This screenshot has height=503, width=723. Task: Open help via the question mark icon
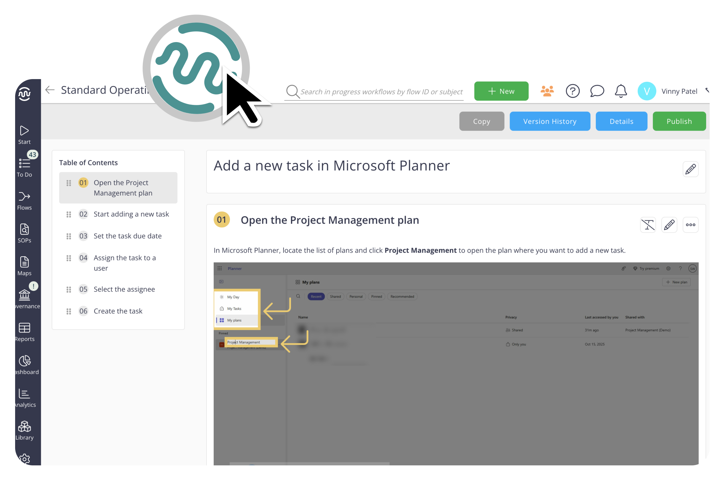coord(572,91)
